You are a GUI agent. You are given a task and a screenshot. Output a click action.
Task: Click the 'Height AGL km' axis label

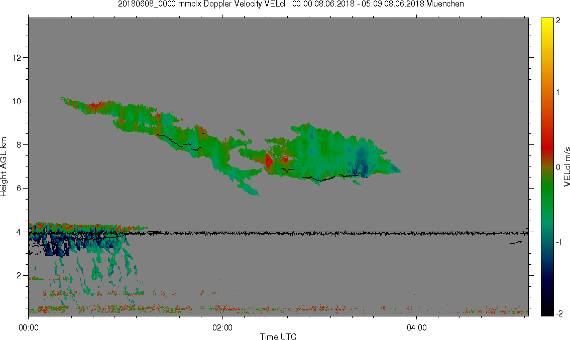(4, 167)
